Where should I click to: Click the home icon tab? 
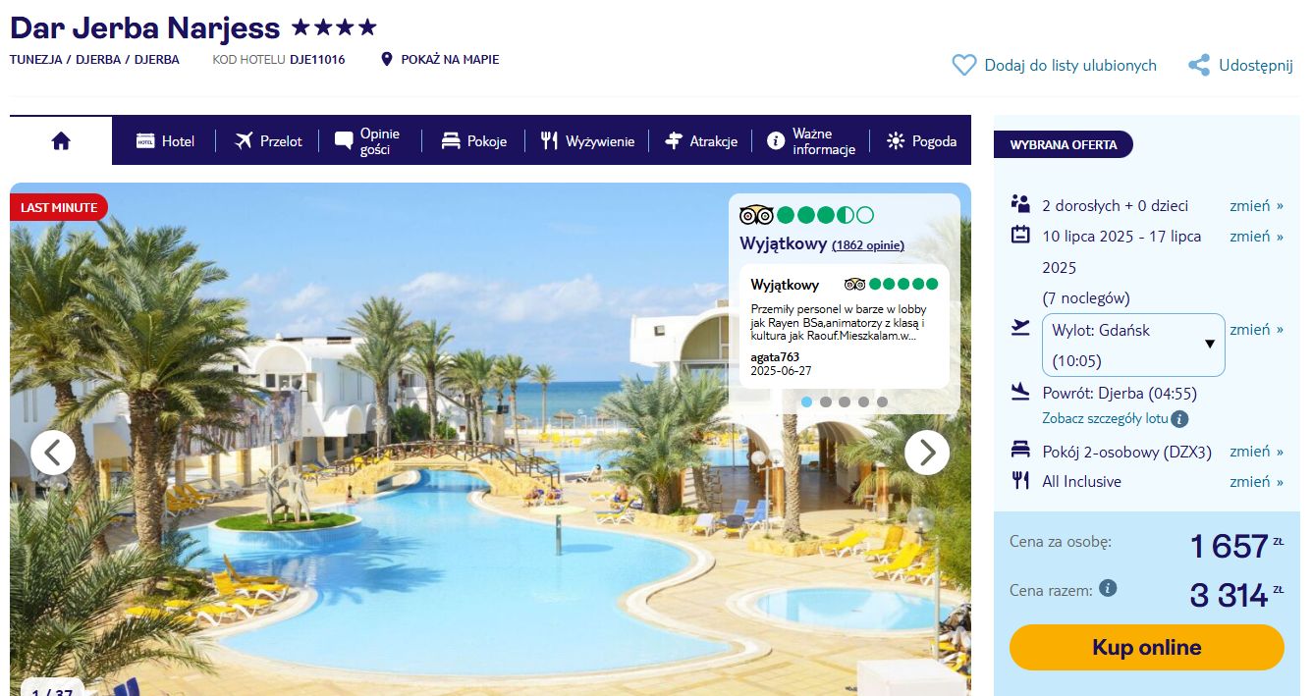(61, 140)
